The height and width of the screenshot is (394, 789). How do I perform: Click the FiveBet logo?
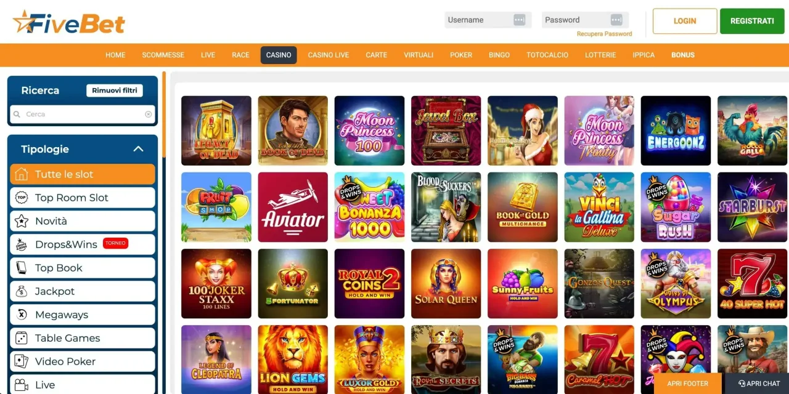69,23
